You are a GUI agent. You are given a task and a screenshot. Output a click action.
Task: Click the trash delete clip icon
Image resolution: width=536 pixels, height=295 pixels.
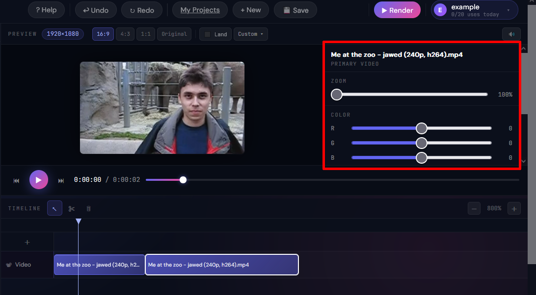coord(88,209)
